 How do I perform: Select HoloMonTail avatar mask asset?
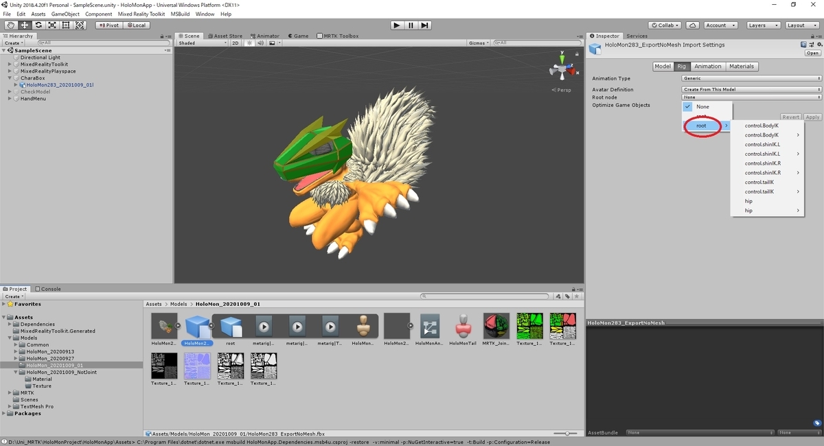463,329
